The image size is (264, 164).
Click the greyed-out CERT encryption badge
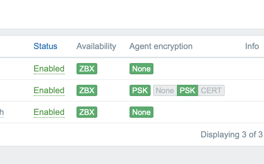[x=211, y=90]
